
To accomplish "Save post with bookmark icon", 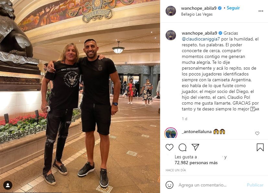I will 260,147.
